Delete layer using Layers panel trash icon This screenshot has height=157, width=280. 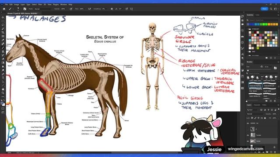(x=275, y=152)
